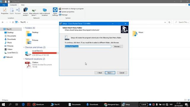Screen dimensions: 190x107
Task: Select the Citation PDF document icon
Action: click(x=28, y=65)
